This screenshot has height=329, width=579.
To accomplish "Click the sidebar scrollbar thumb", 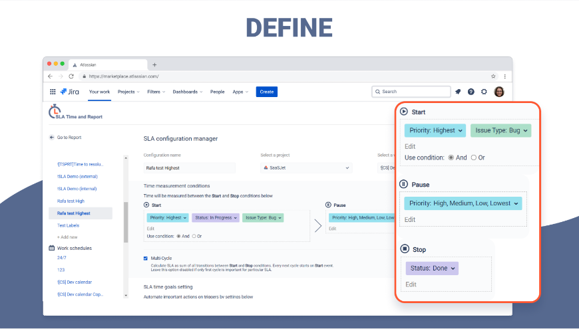I will pos(126,222).
